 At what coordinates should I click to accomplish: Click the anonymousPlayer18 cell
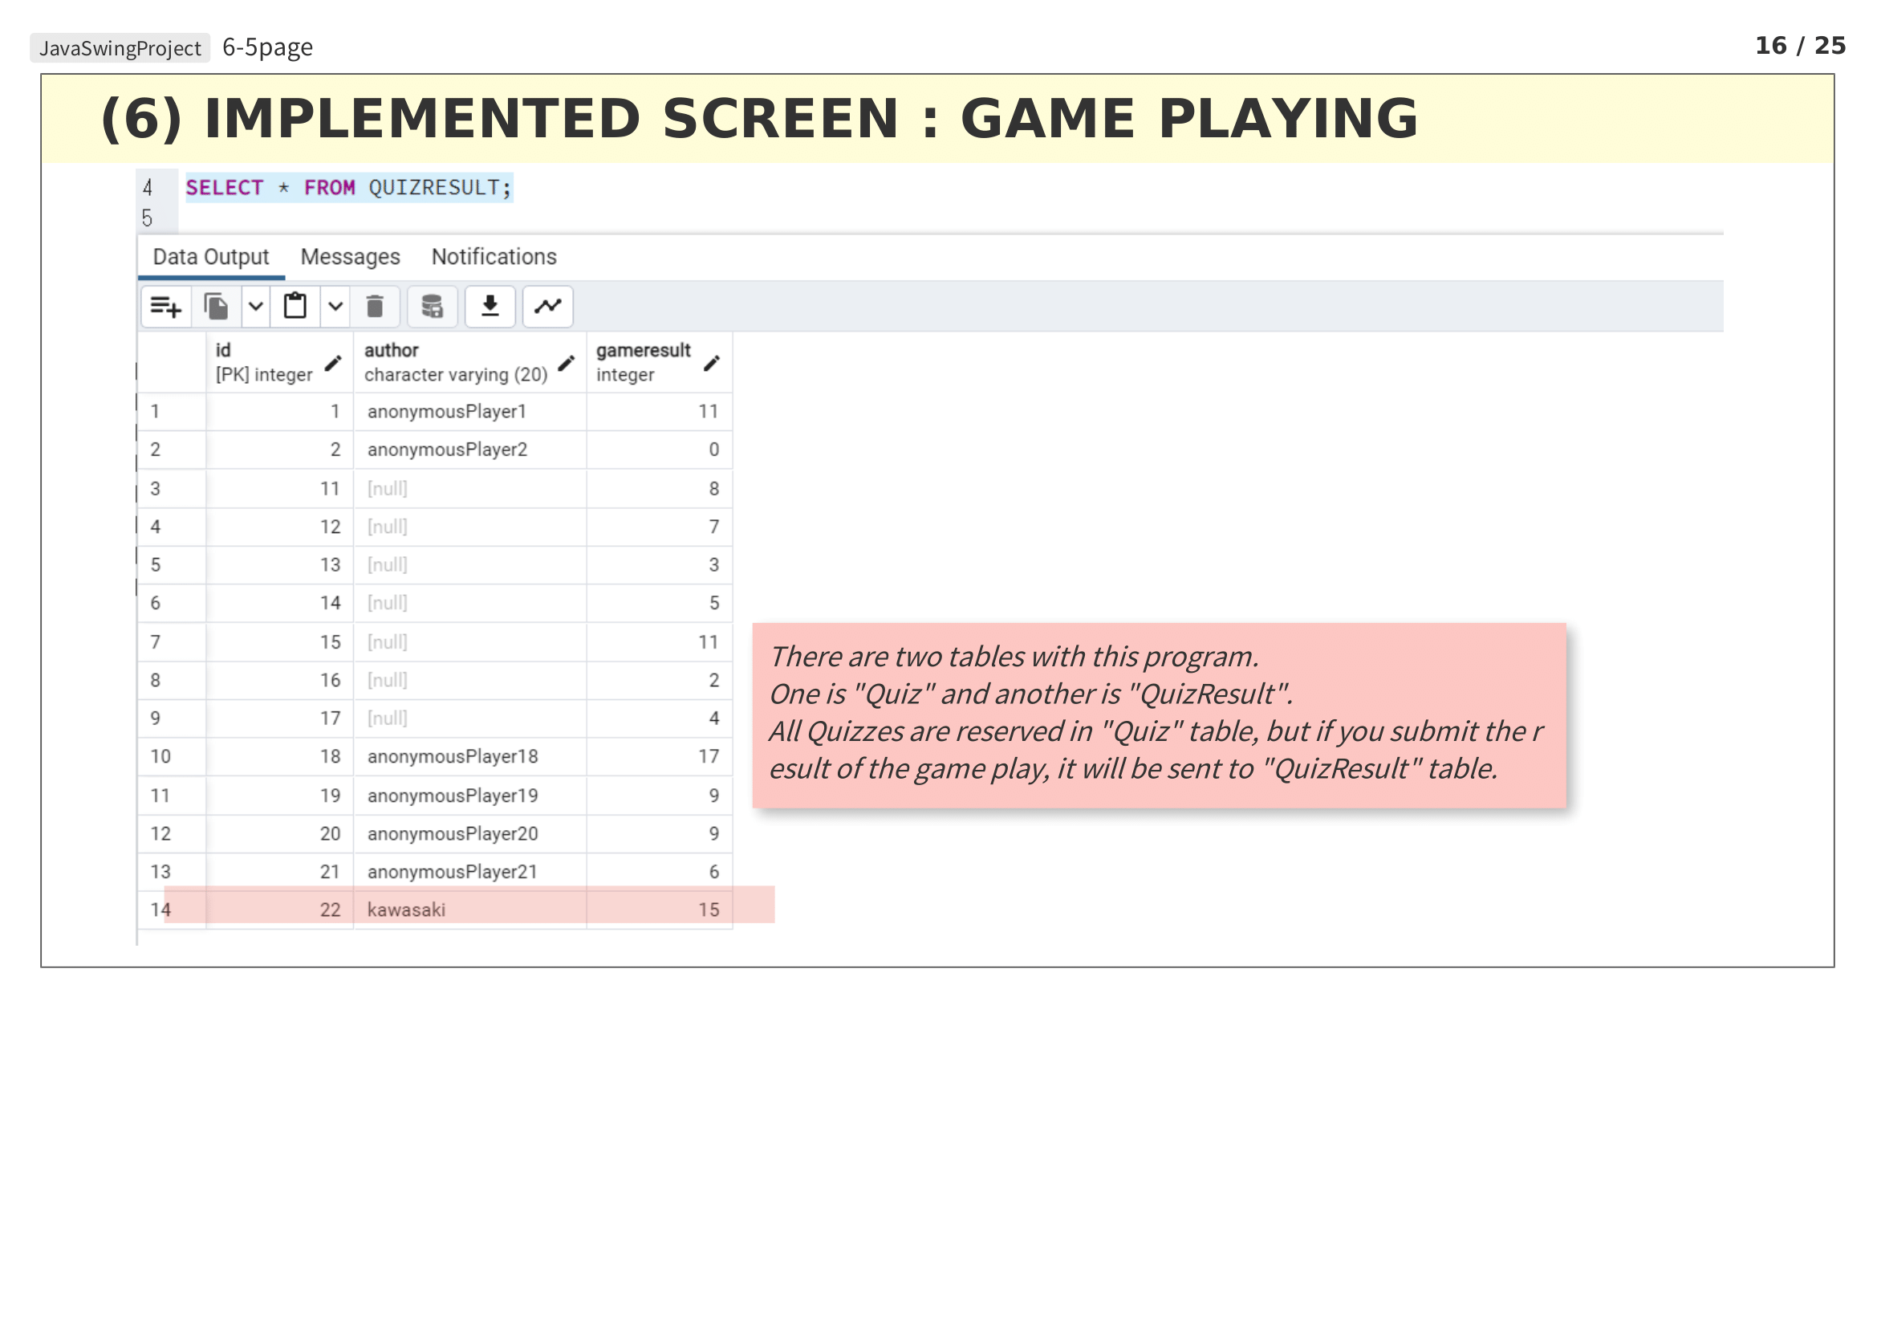point(452,756)
